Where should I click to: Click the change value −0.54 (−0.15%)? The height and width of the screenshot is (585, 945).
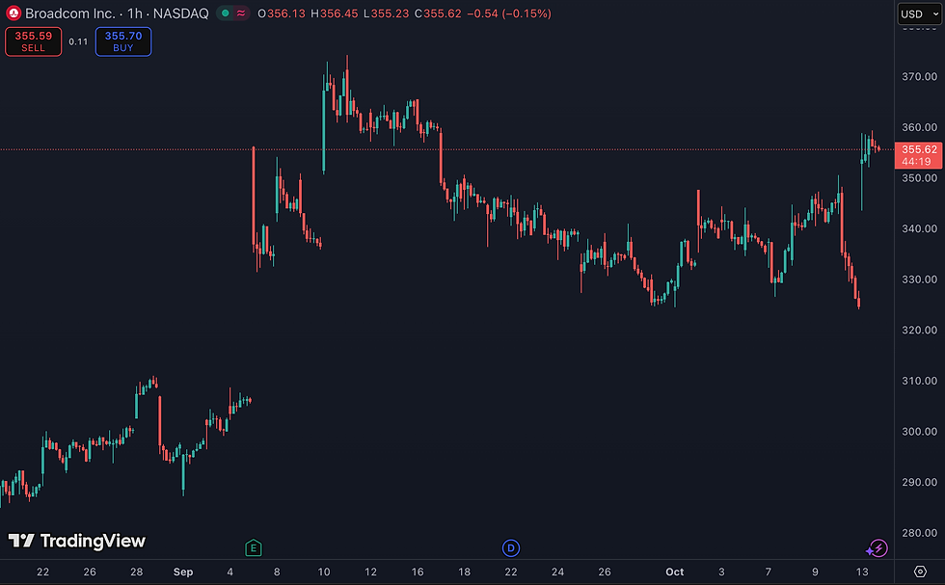(509, 13)
